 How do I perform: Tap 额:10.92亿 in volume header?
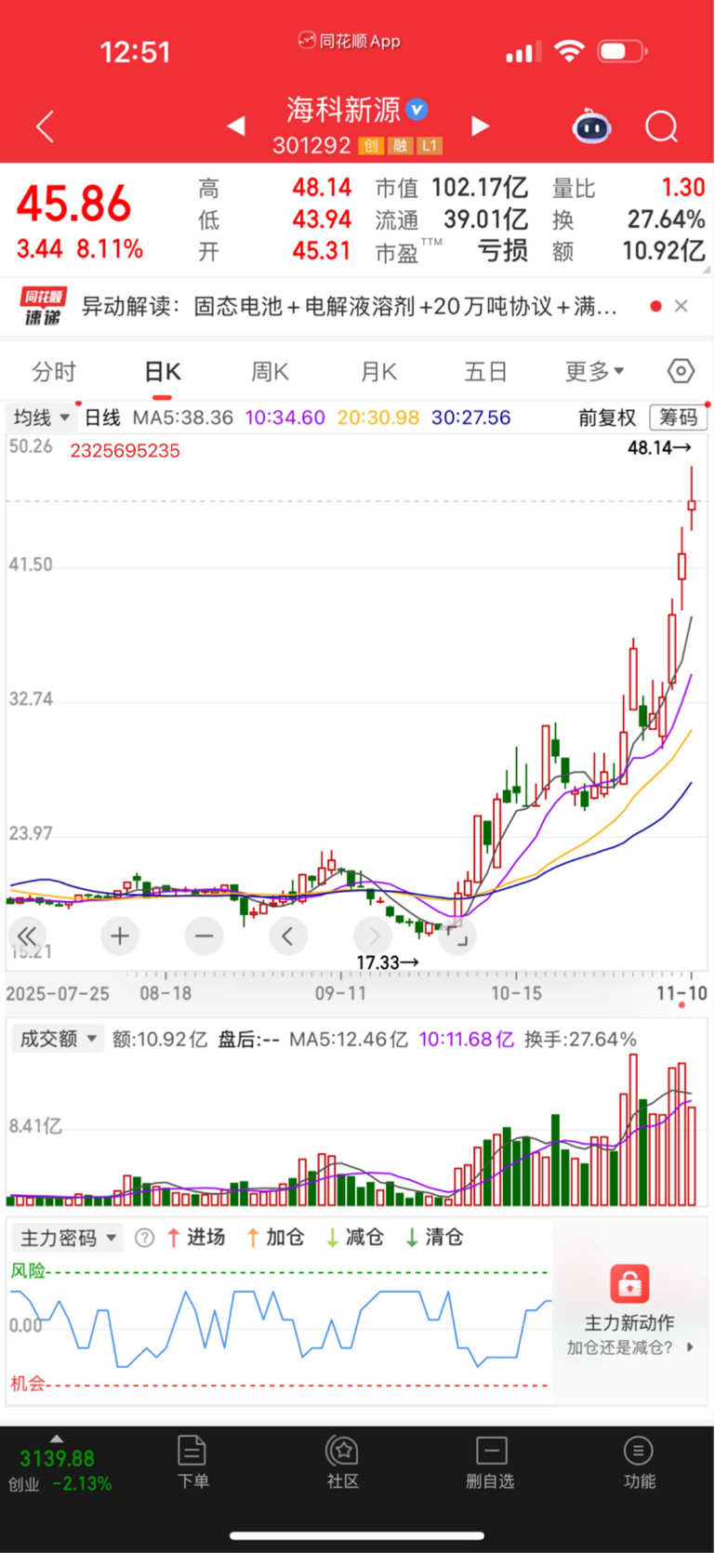[x=159, y=1039]
